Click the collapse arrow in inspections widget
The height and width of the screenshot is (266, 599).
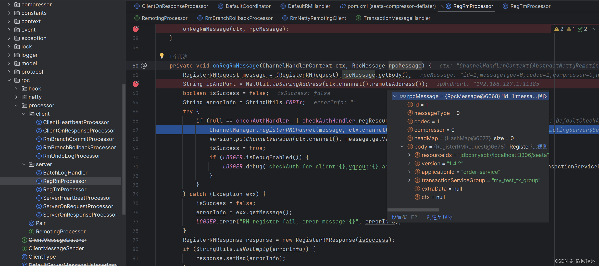click(593, 29)
